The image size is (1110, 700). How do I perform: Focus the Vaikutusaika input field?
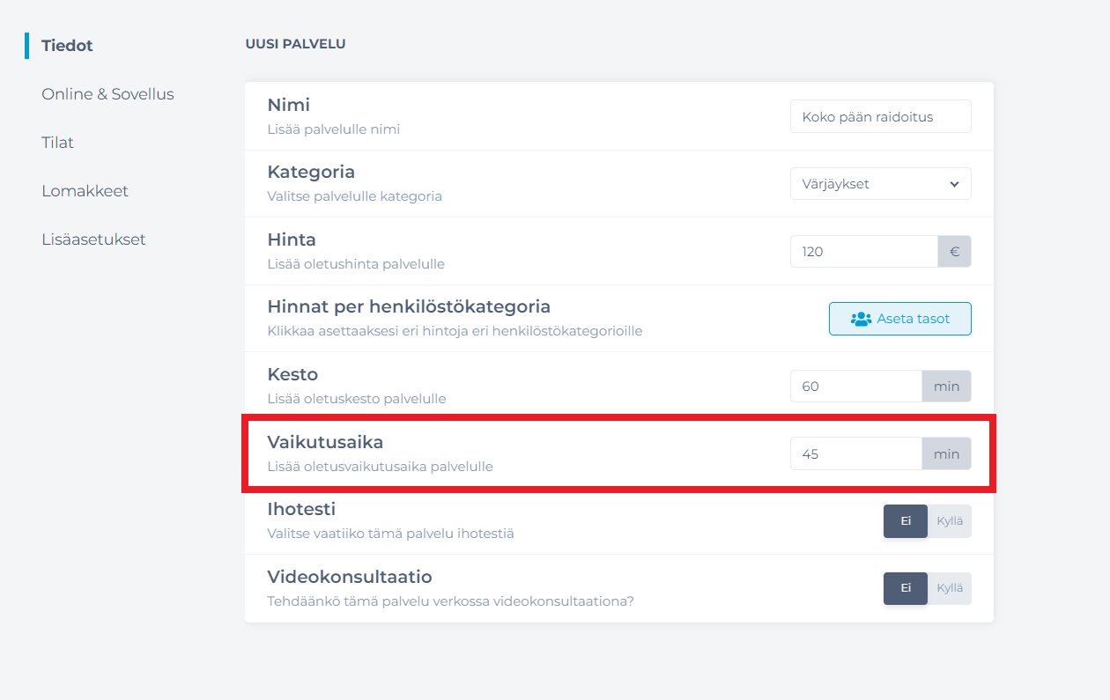pyautogui.click(x=855, y=454)
